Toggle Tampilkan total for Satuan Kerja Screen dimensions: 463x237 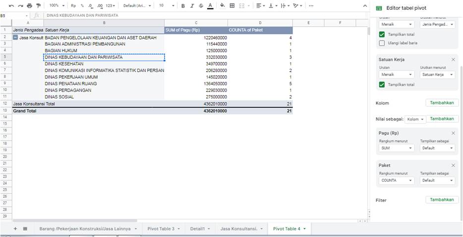click(382, 85)
